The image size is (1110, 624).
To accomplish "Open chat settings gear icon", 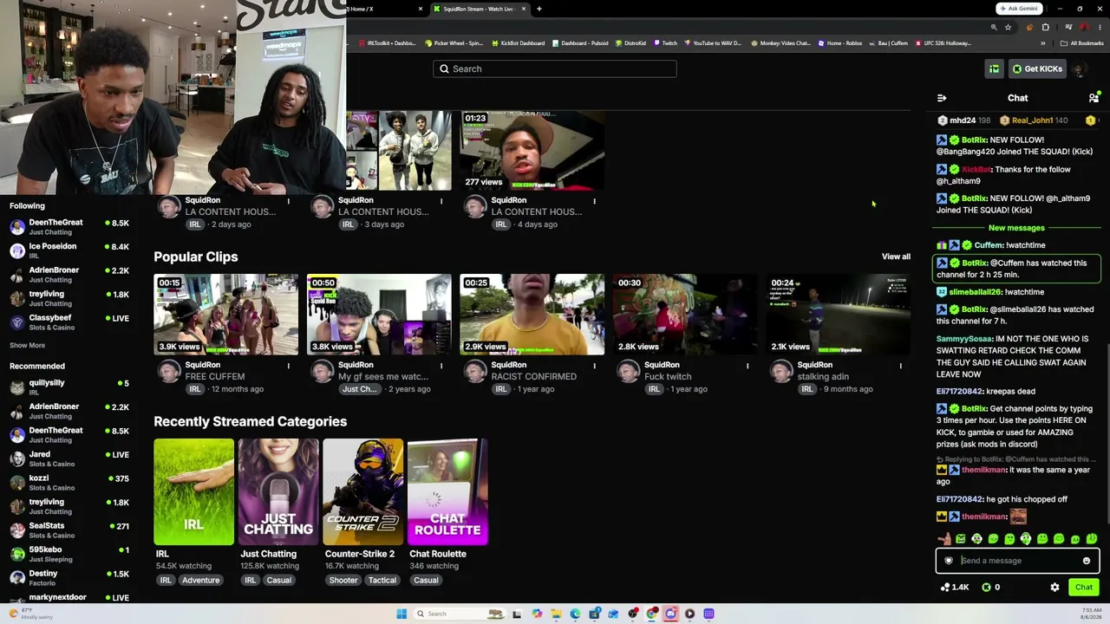I will coord(1054,588).
